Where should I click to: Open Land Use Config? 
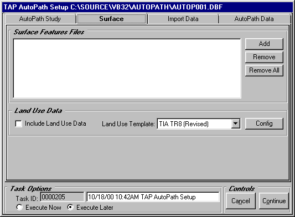point(264,123)
